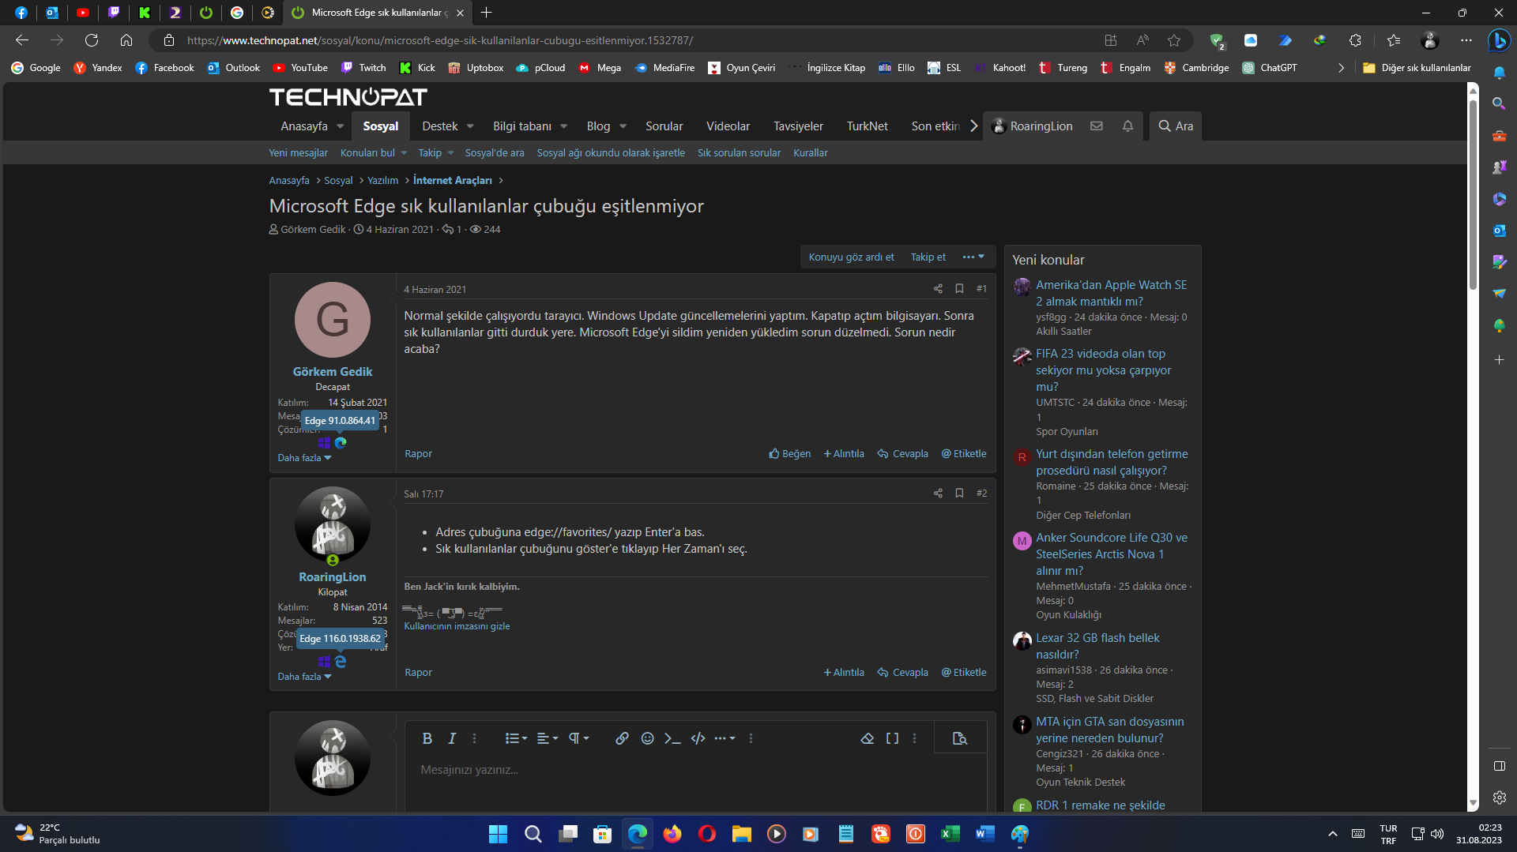The width and height of the screenshot is (1517, 852).
Task: Expand the Anasayfa menu dropdown arrow
Action: click(341, 126)
